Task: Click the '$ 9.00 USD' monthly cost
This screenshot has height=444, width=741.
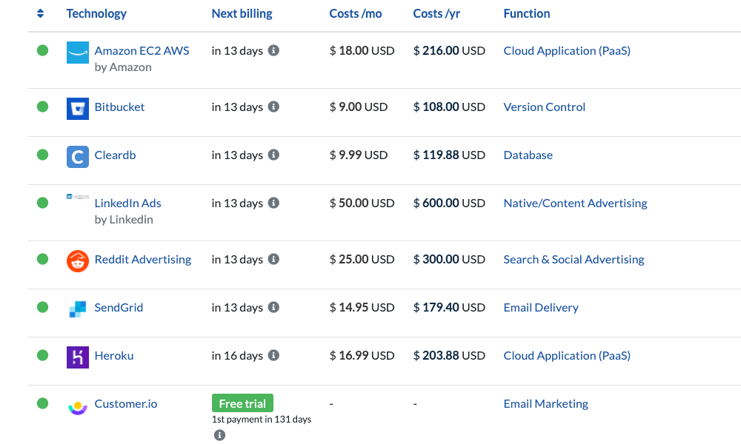Action: click(359, 107)
